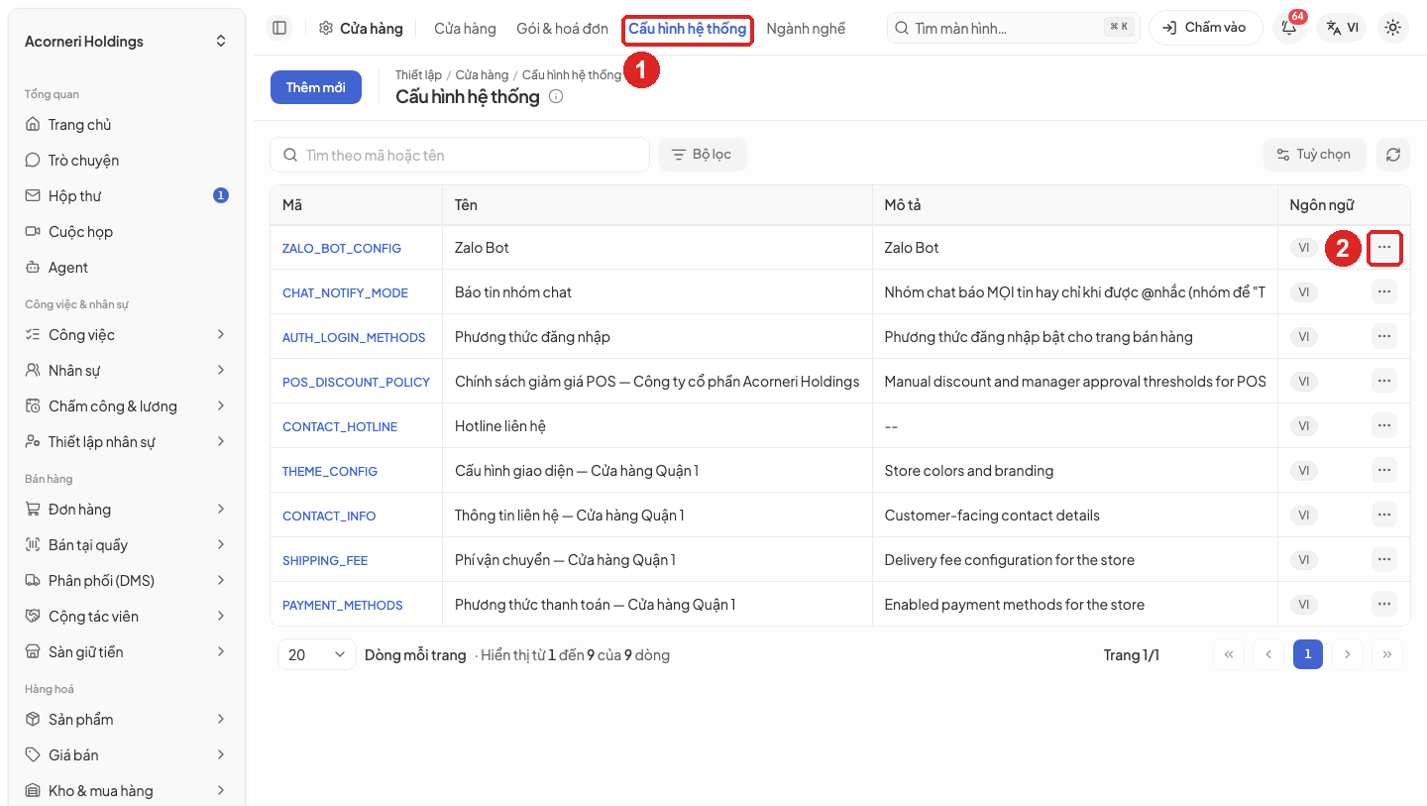
Task: Change language with VI button
Action: pyautogui.click(x=1342, y=28)
